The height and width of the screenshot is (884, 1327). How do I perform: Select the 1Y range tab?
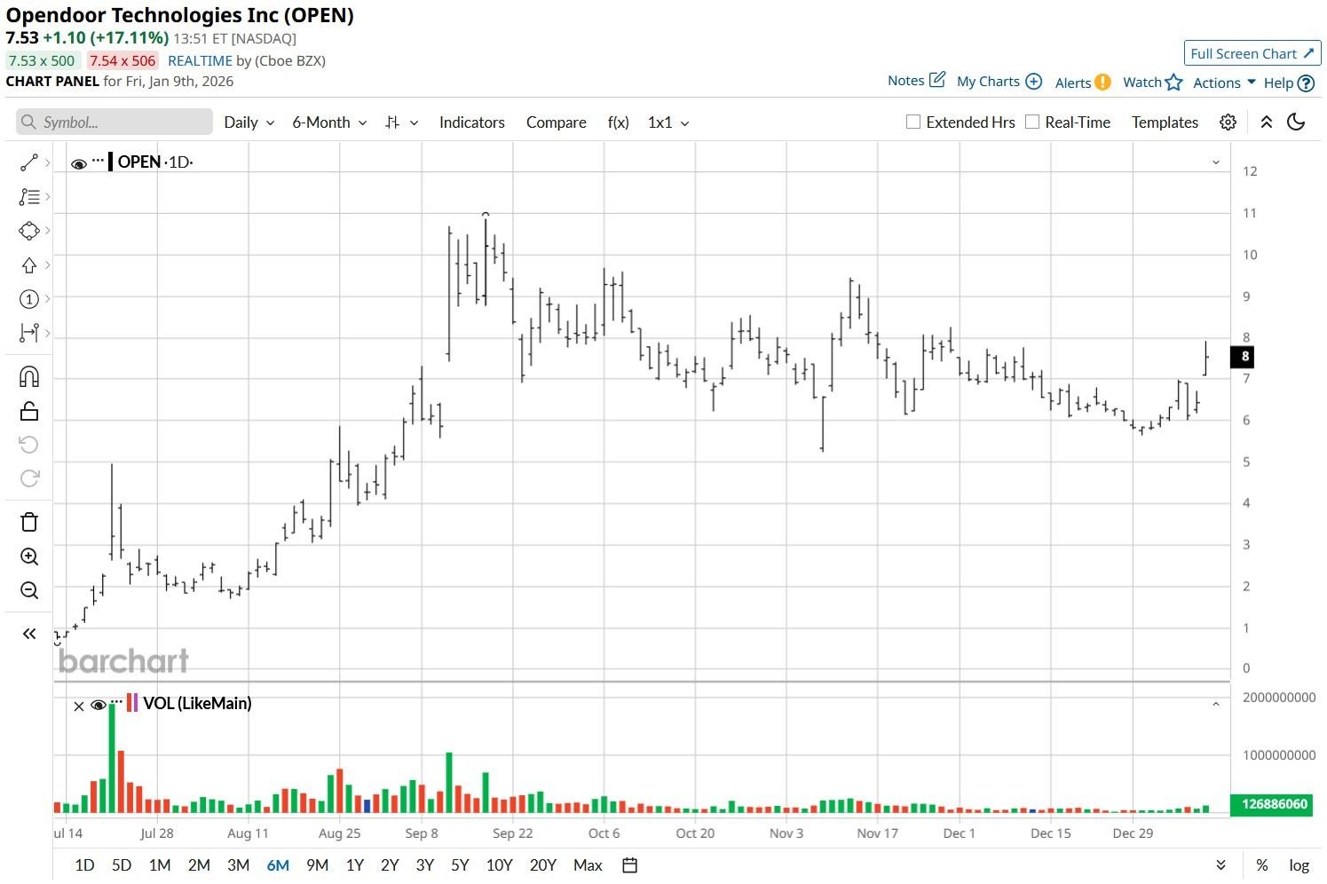click(x=354, y=865)
